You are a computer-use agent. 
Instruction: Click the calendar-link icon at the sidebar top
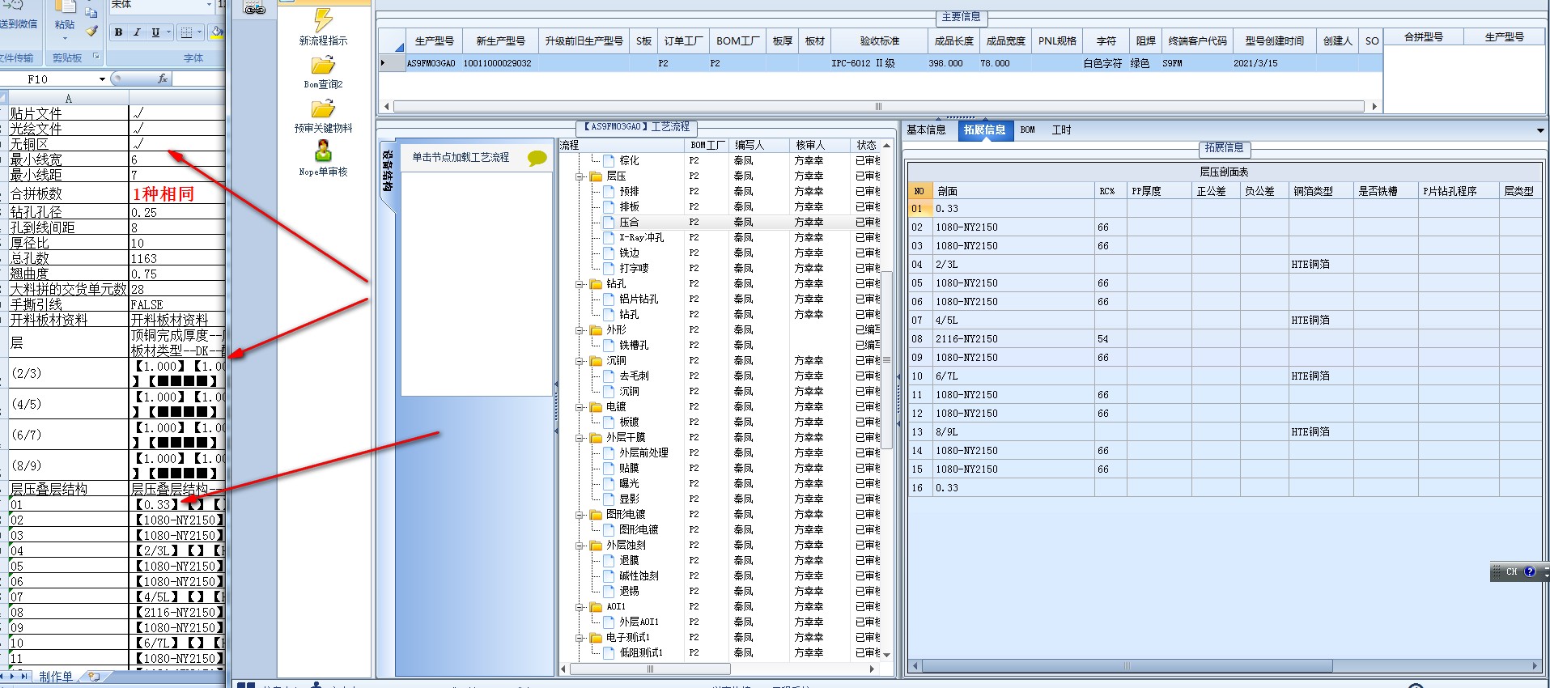click(x=254, y=7)
